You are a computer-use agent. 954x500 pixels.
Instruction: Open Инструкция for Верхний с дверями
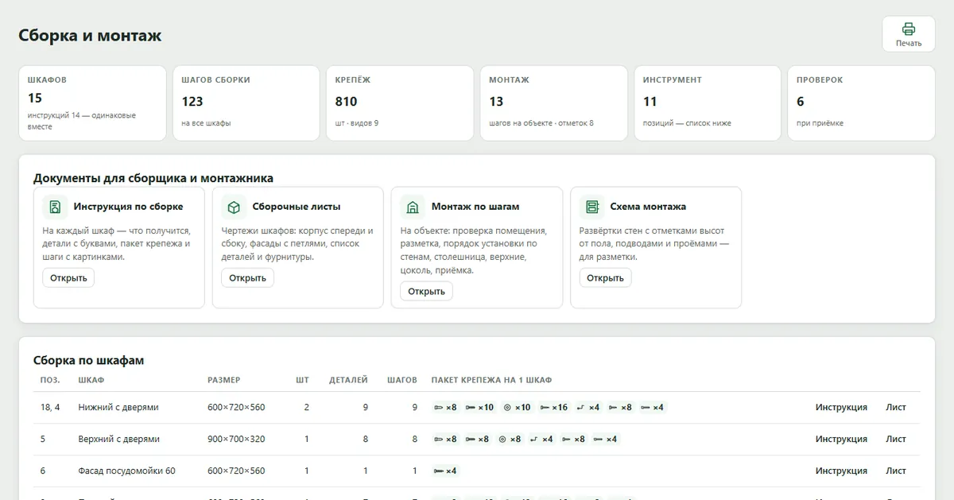click(x=841, y=439)
